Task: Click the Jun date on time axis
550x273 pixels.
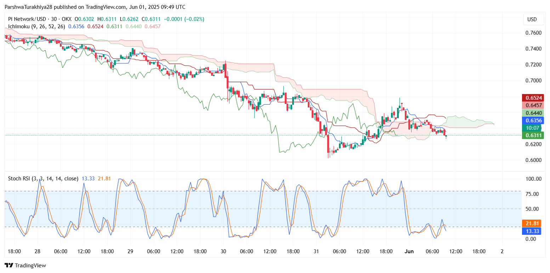Action: click(409, 251)
